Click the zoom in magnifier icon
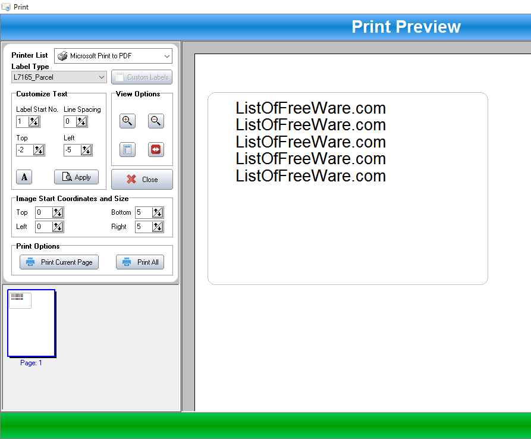Viewport: 531px width, 439px height. pyautogui.click(x=127, y=121)
